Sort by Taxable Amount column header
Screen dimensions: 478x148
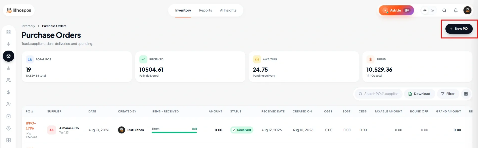388,111
